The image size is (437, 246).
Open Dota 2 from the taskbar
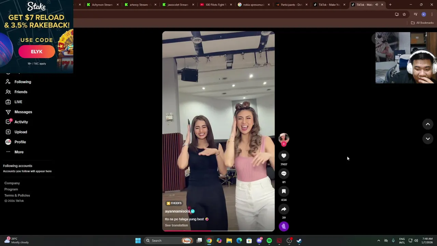(279, 241)
